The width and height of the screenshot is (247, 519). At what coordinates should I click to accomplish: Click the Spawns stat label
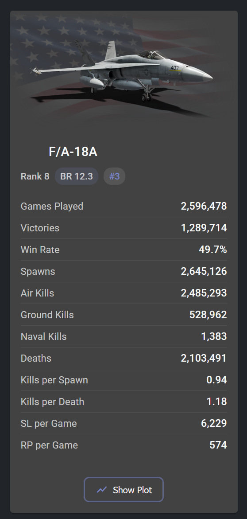38,271
